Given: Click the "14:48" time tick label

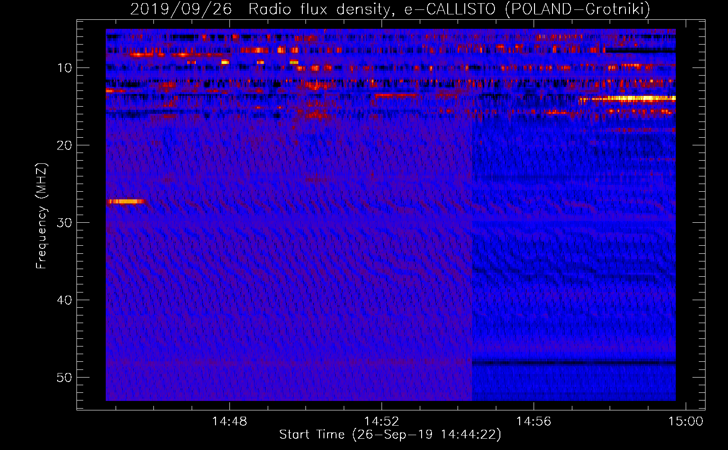Looking at the screenshot, I should click(229, 422).
